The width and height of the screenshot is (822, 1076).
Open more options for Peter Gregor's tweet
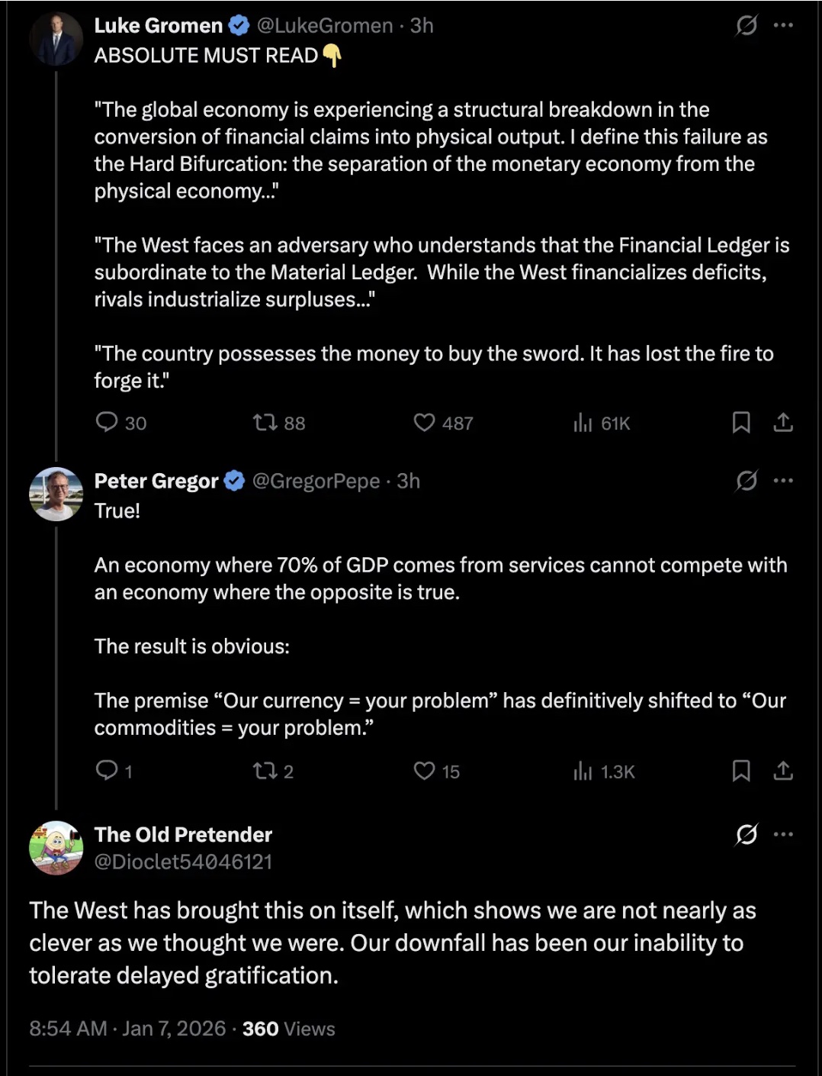coord(783,481)
